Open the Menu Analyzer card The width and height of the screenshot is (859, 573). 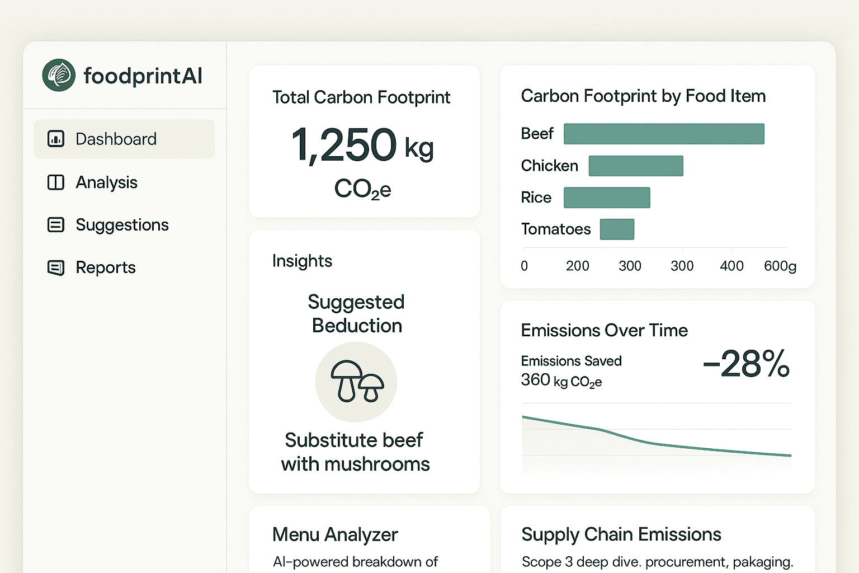point(336,535)
